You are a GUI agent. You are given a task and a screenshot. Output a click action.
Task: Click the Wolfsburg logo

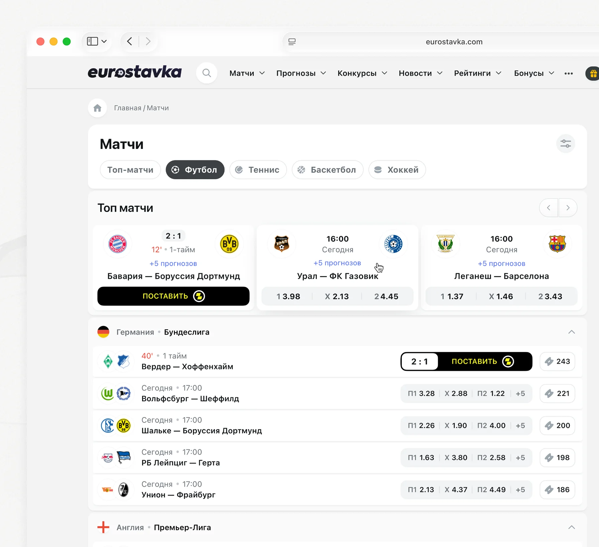(x=108, y=393)
